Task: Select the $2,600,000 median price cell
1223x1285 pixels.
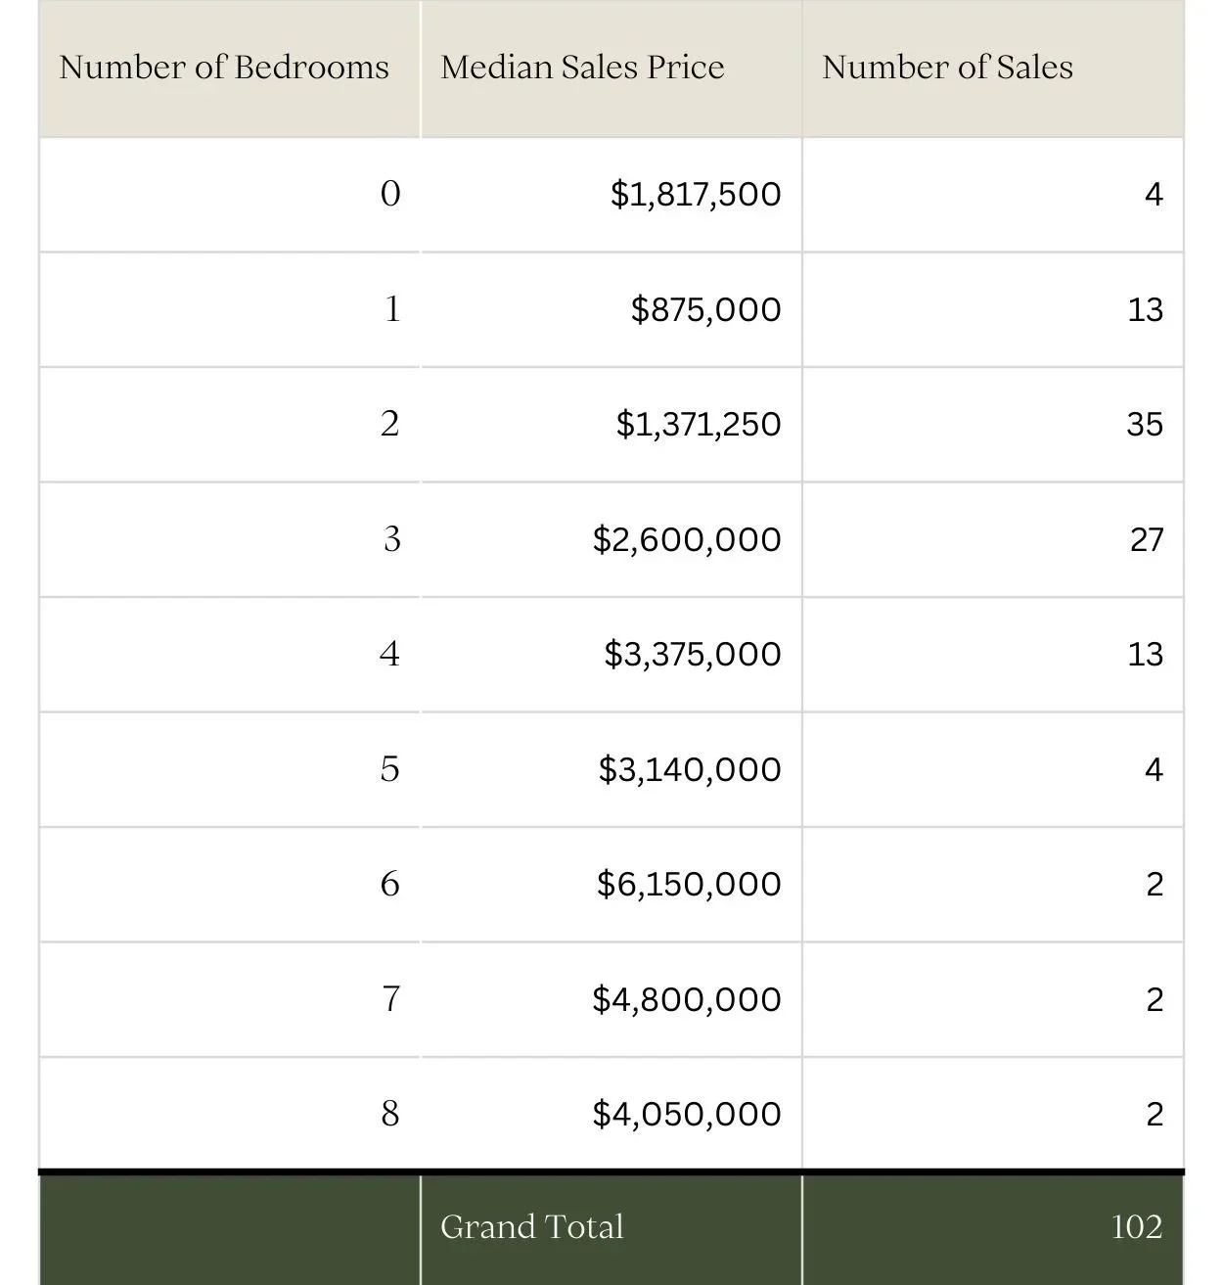Action: 687,539
